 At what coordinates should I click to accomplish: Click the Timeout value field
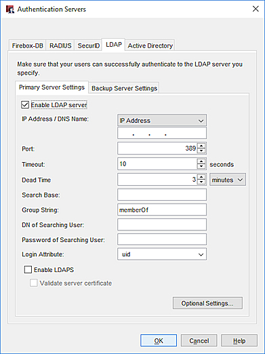point(157,163)
